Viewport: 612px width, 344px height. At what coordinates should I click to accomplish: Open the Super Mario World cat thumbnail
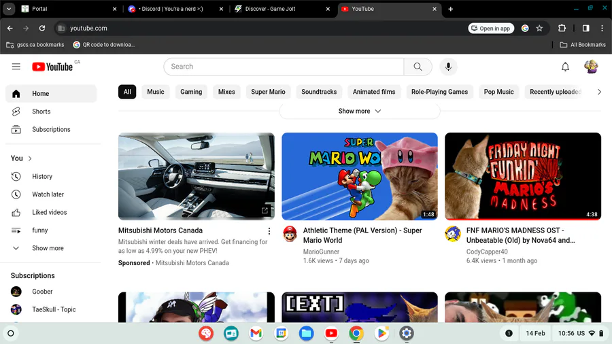(360, 176)
